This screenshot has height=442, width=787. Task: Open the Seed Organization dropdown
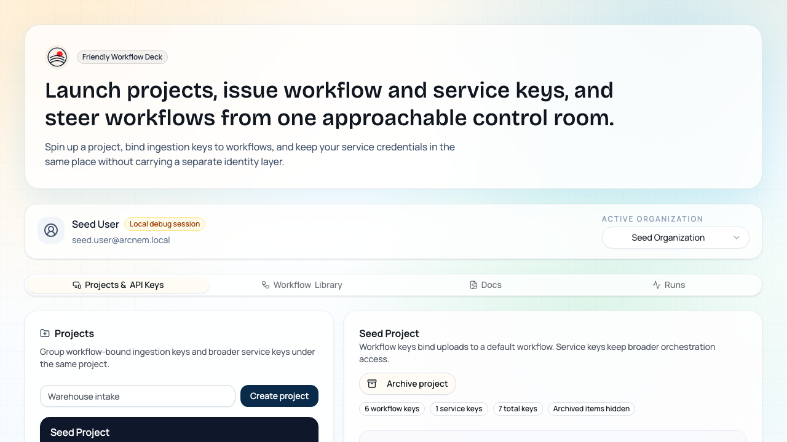tap(675, 238)
